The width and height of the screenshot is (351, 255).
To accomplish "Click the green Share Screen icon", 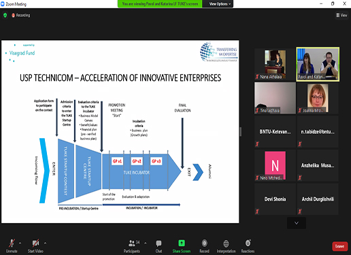I will pos(182,243).
